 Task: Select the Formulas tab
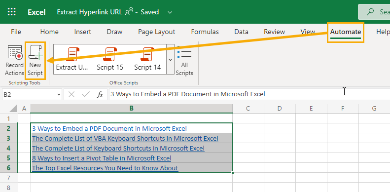coord(205,32)
